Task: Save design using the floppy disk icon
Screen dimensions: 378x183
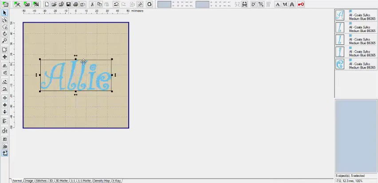Action: [x=68, y=4]
